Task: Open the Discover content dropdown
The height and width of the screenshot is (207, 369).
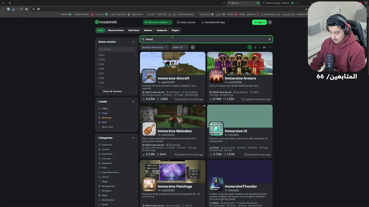Action: 158,22
